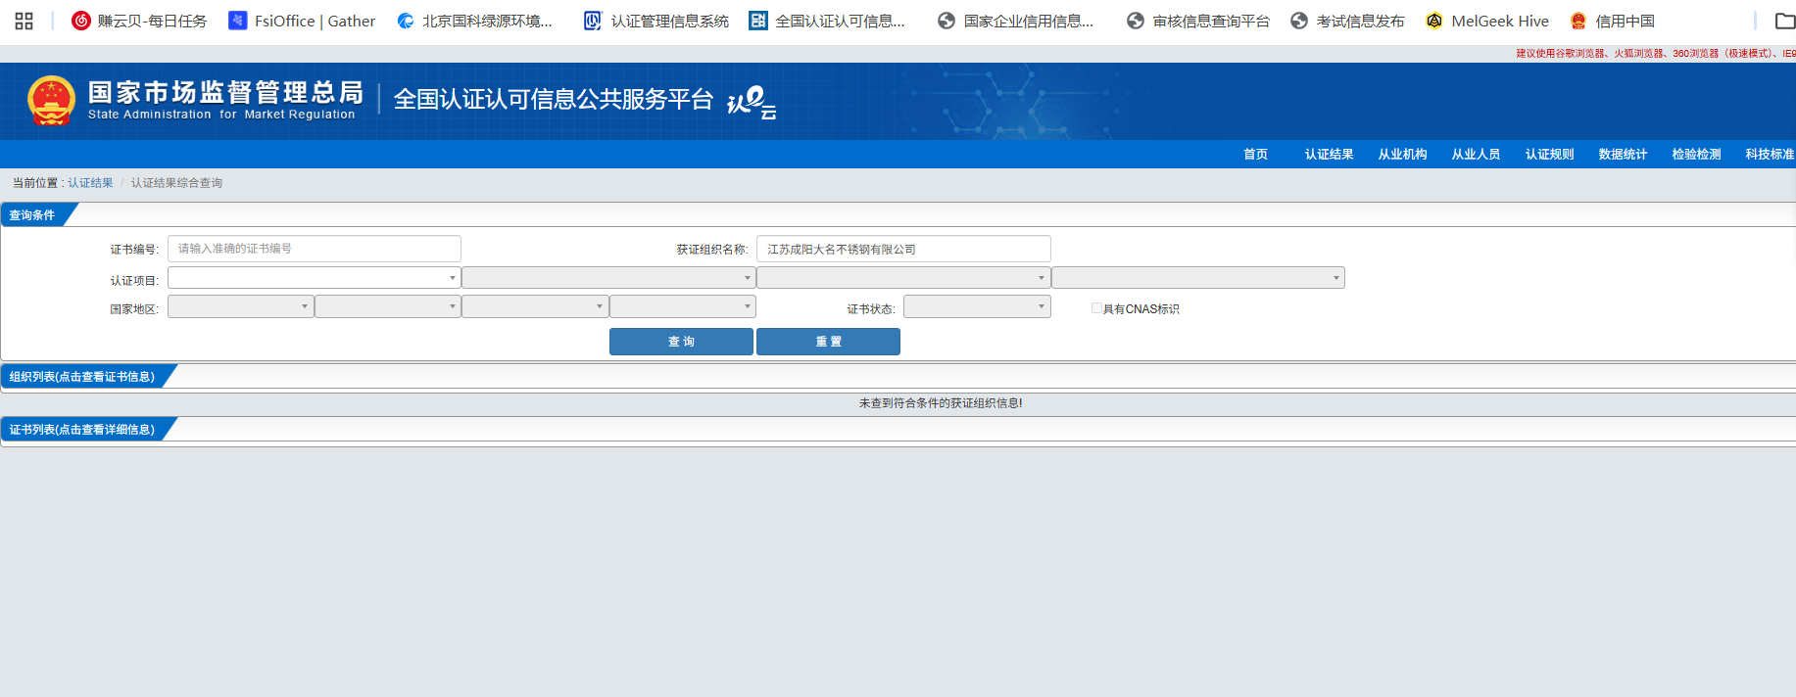
Task: Open the MelGeek Hive bookmark
Action: click(1487, 21)
